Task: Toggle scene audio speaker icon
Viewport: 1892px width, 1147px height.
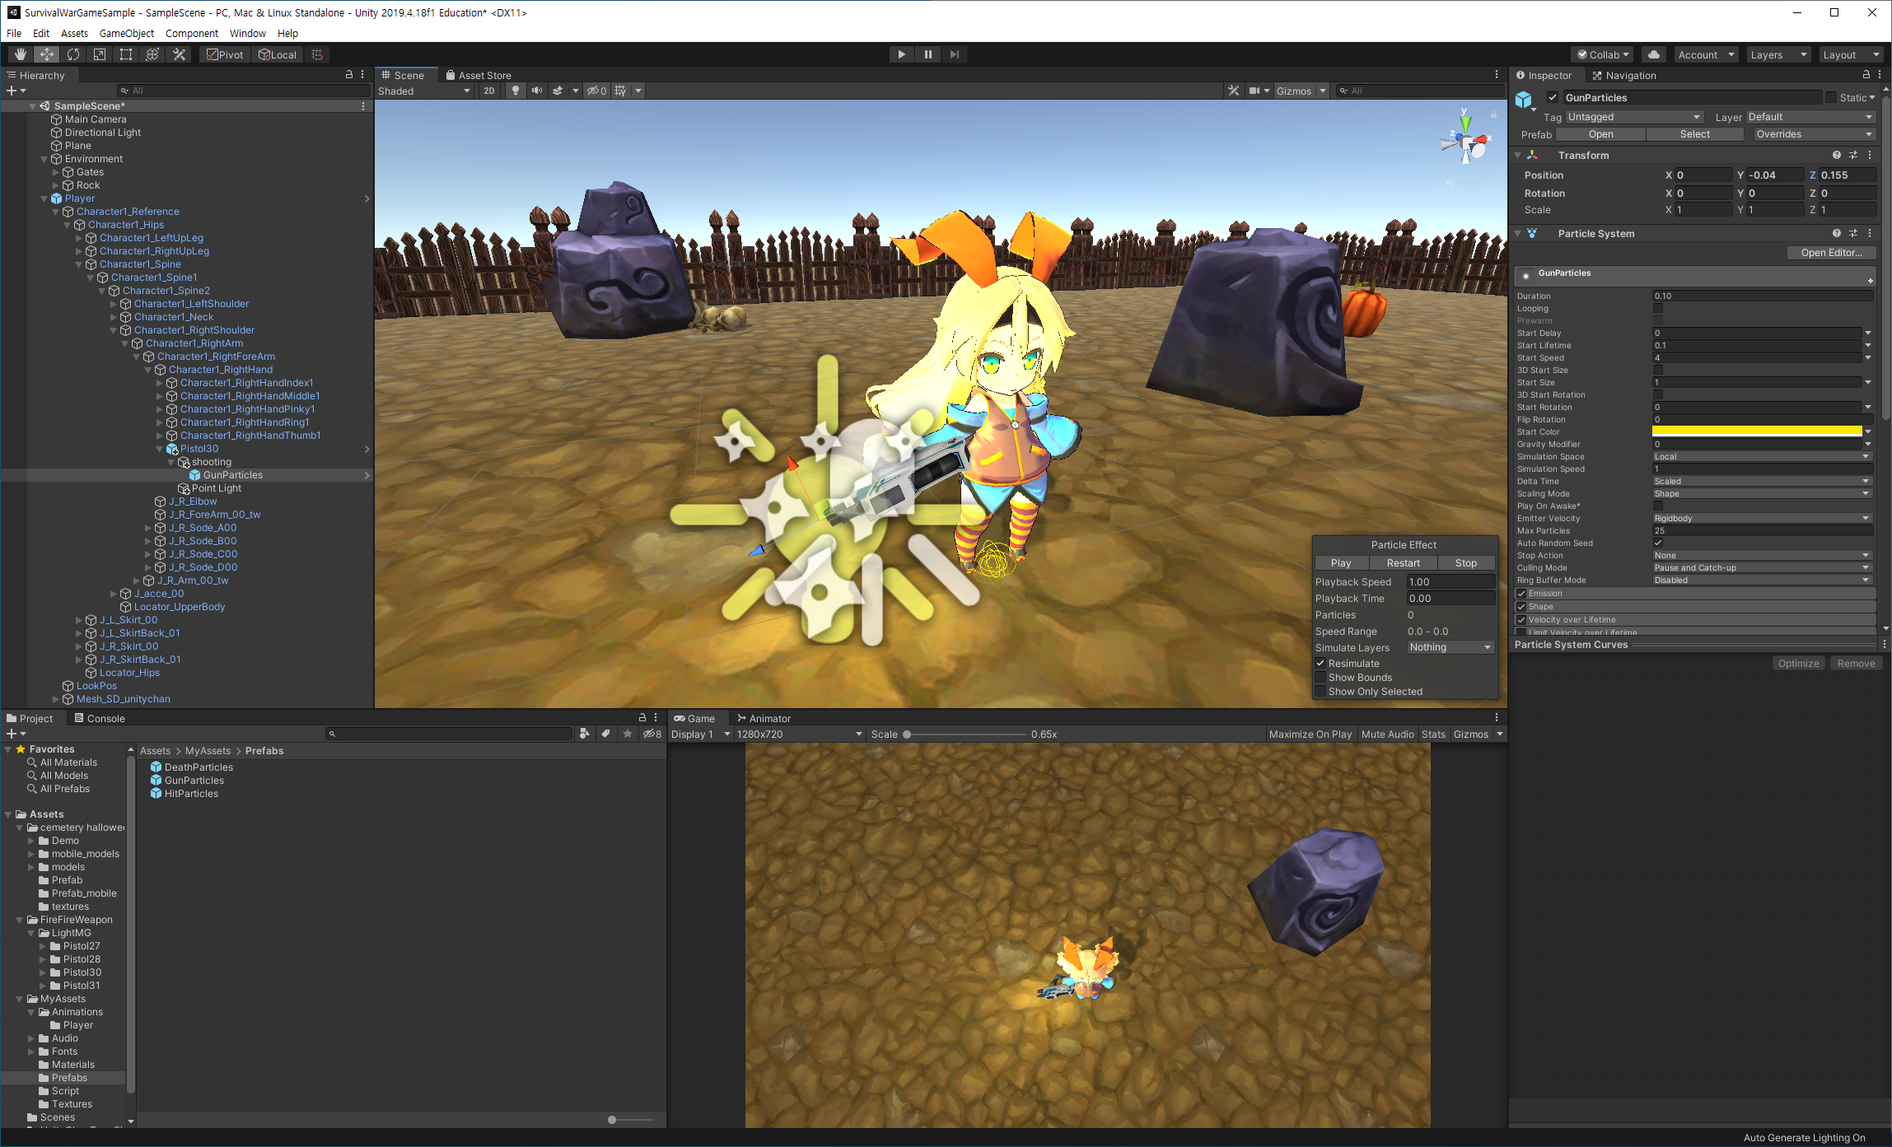Action: (x=537, y=91)
